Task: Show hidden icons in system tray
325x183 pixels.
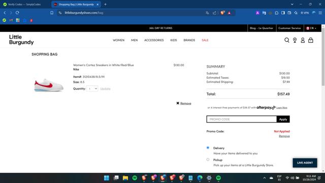Action: point(265,178)
